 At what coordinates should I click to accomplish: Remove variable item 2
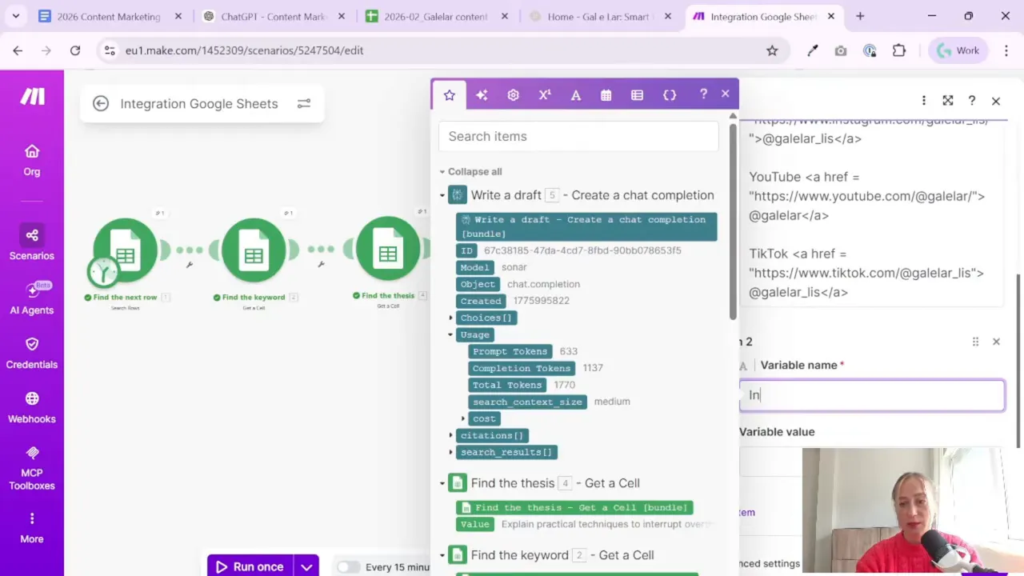[x=996, y=342]
